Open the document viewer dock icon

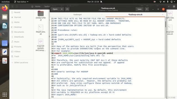coord(5,61)
